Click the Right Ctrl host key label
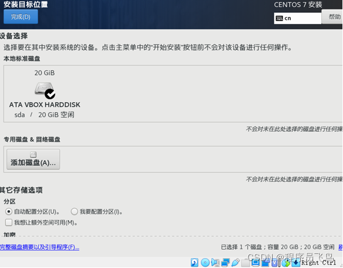The image size is (343, 268). (x=318, y=263)
